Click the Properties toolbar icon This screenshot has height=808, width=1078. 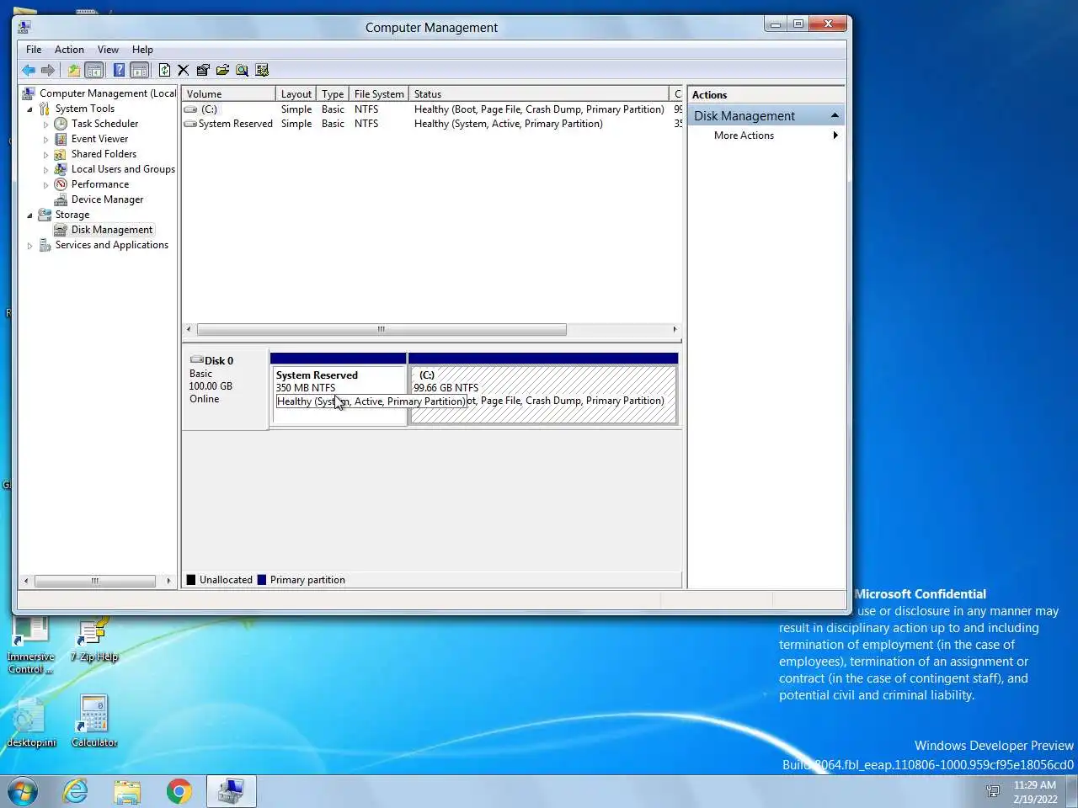click(203, 71)
